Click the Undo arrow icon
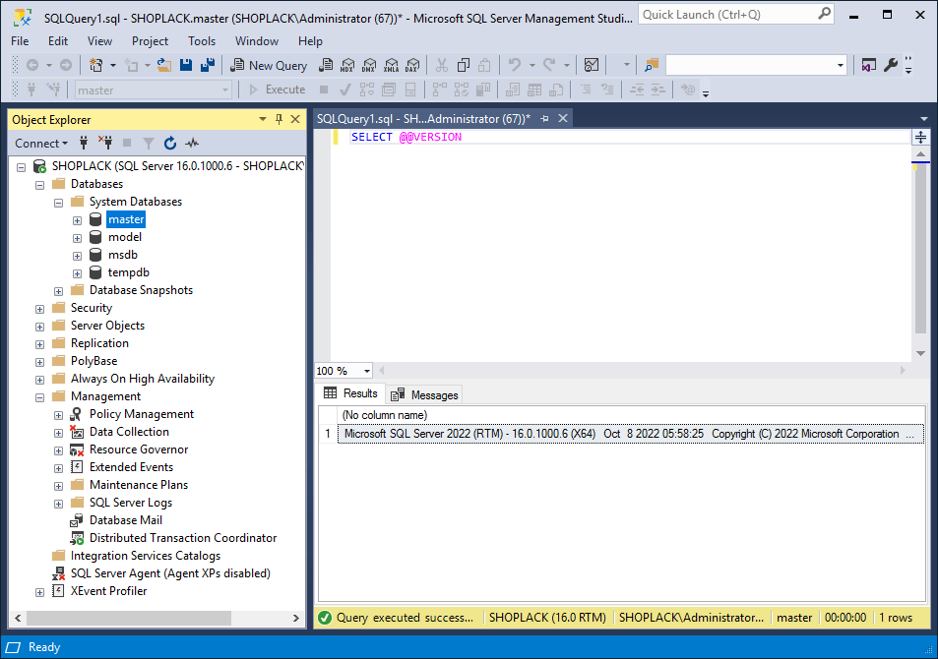Image resolution: width=938 pixels, height=659 pixels. (515, 65)
